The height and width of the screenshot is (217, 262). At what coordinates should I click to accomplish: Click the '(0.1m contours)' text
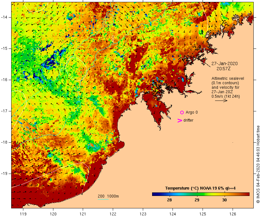coord(225,83)
